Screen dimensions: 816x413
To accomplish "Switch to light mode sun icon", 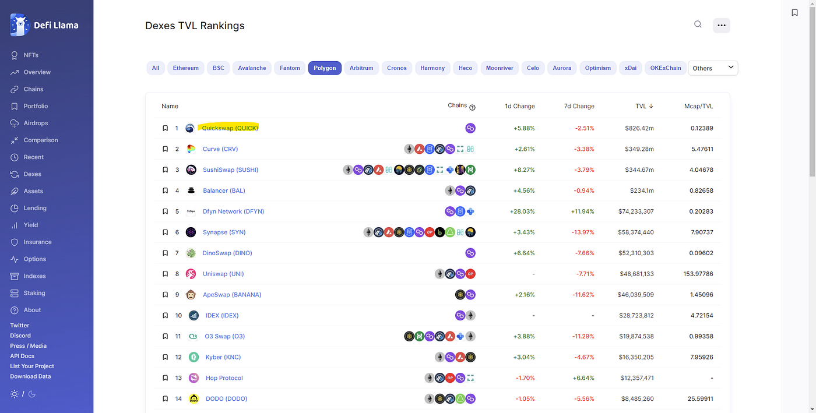I will (15, 394).
